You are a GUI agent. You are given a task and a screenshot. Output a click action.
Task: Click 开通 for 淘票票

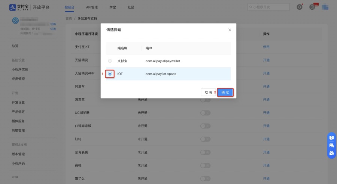click(266, 100)
